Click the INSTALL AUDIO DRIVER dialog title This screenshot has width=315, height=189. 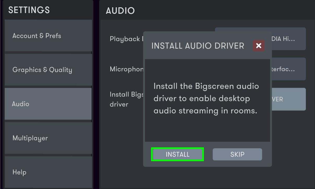pos(198,46)
